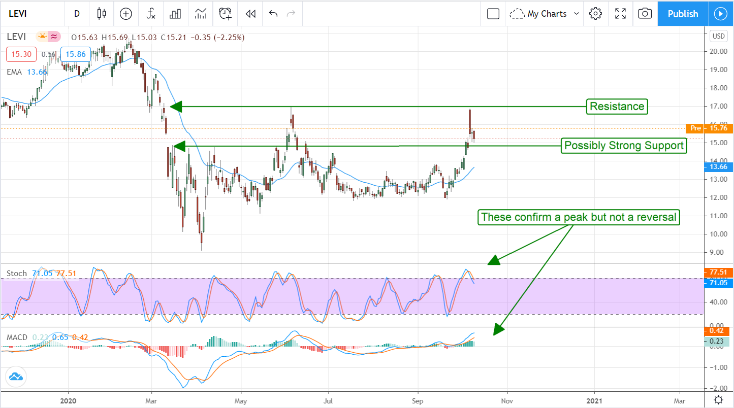Click the blue Publish button
The image size is (734, 408).
[682, 14]
